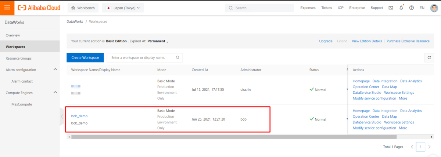Viewport: 441px width, 157px height.
Task: Open Data Map for bob_demo row
Action: coord(390,117)
